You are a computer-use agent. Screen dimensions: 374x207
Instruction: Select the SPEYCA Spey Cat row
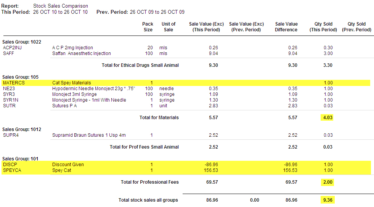[186, 170]
